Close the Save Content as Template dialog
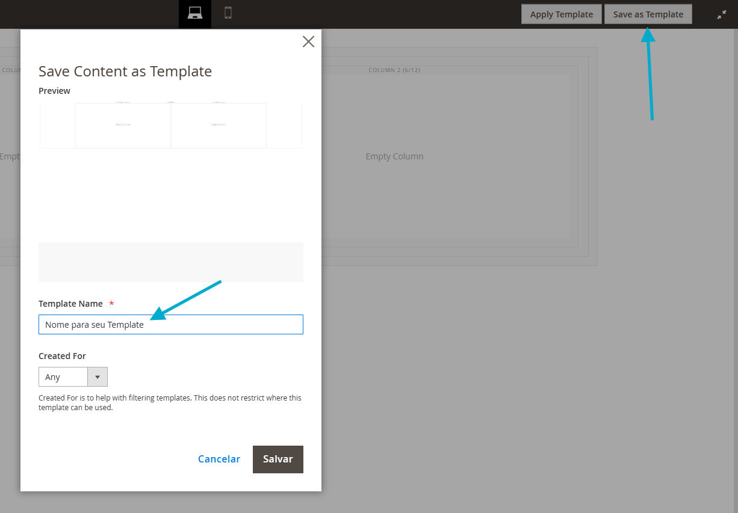738x513 pixels. click(308, 41)
